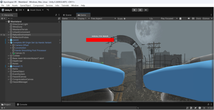Open Hierarchy search window icon
Viewport: 214px width, 110px height.
59,18
